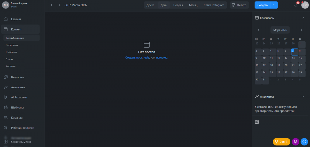Viewport: 310px width, 147px height.
Task: Open the blue chat support bubble
Action: point(304,142)
